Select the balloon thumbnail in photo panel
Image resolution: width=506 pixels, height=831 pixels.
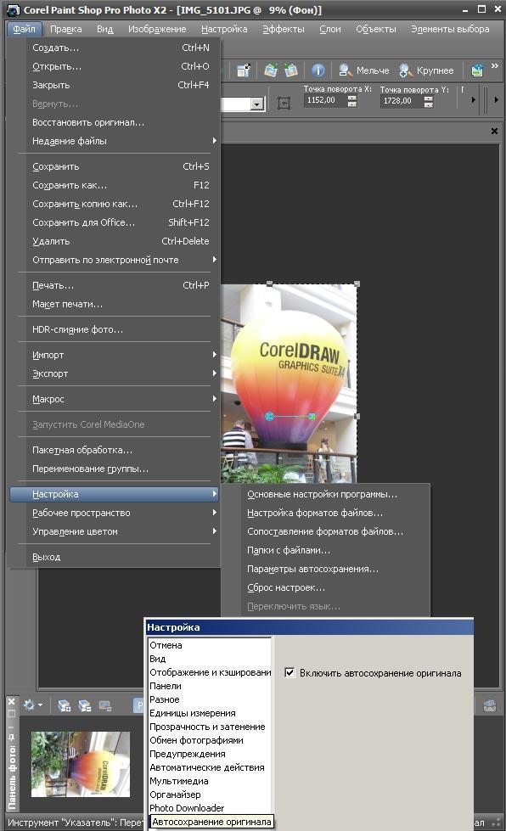point(81,764)
